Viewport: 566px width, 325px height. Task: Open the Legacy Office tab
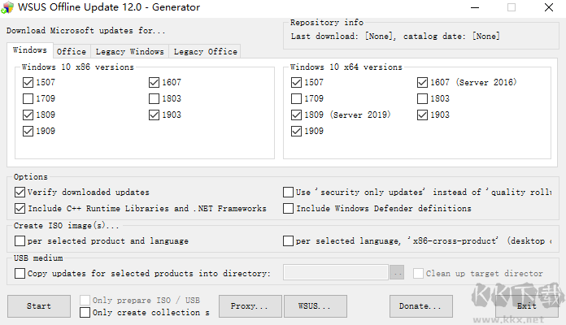click(x=205, y=51)
